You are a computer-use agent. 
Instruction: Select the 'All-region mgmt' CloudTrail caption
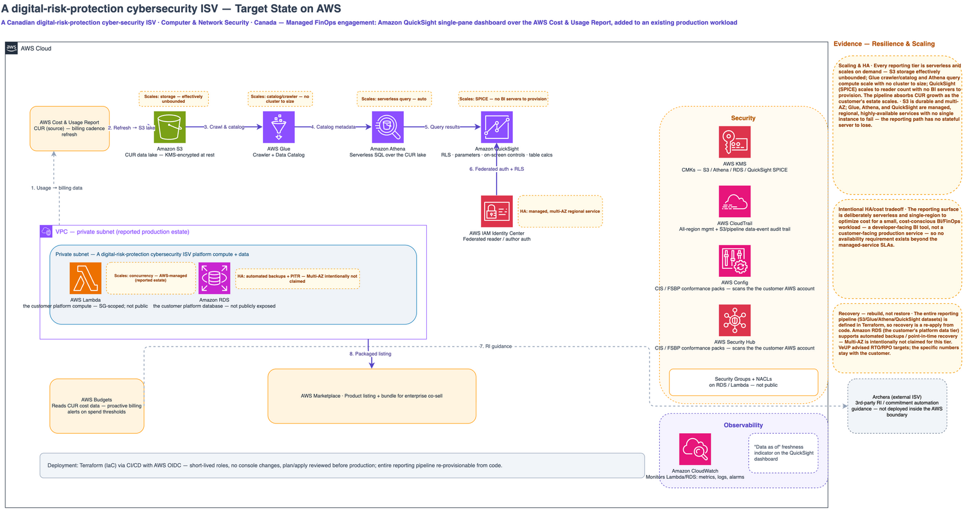(x=734, y=229)
